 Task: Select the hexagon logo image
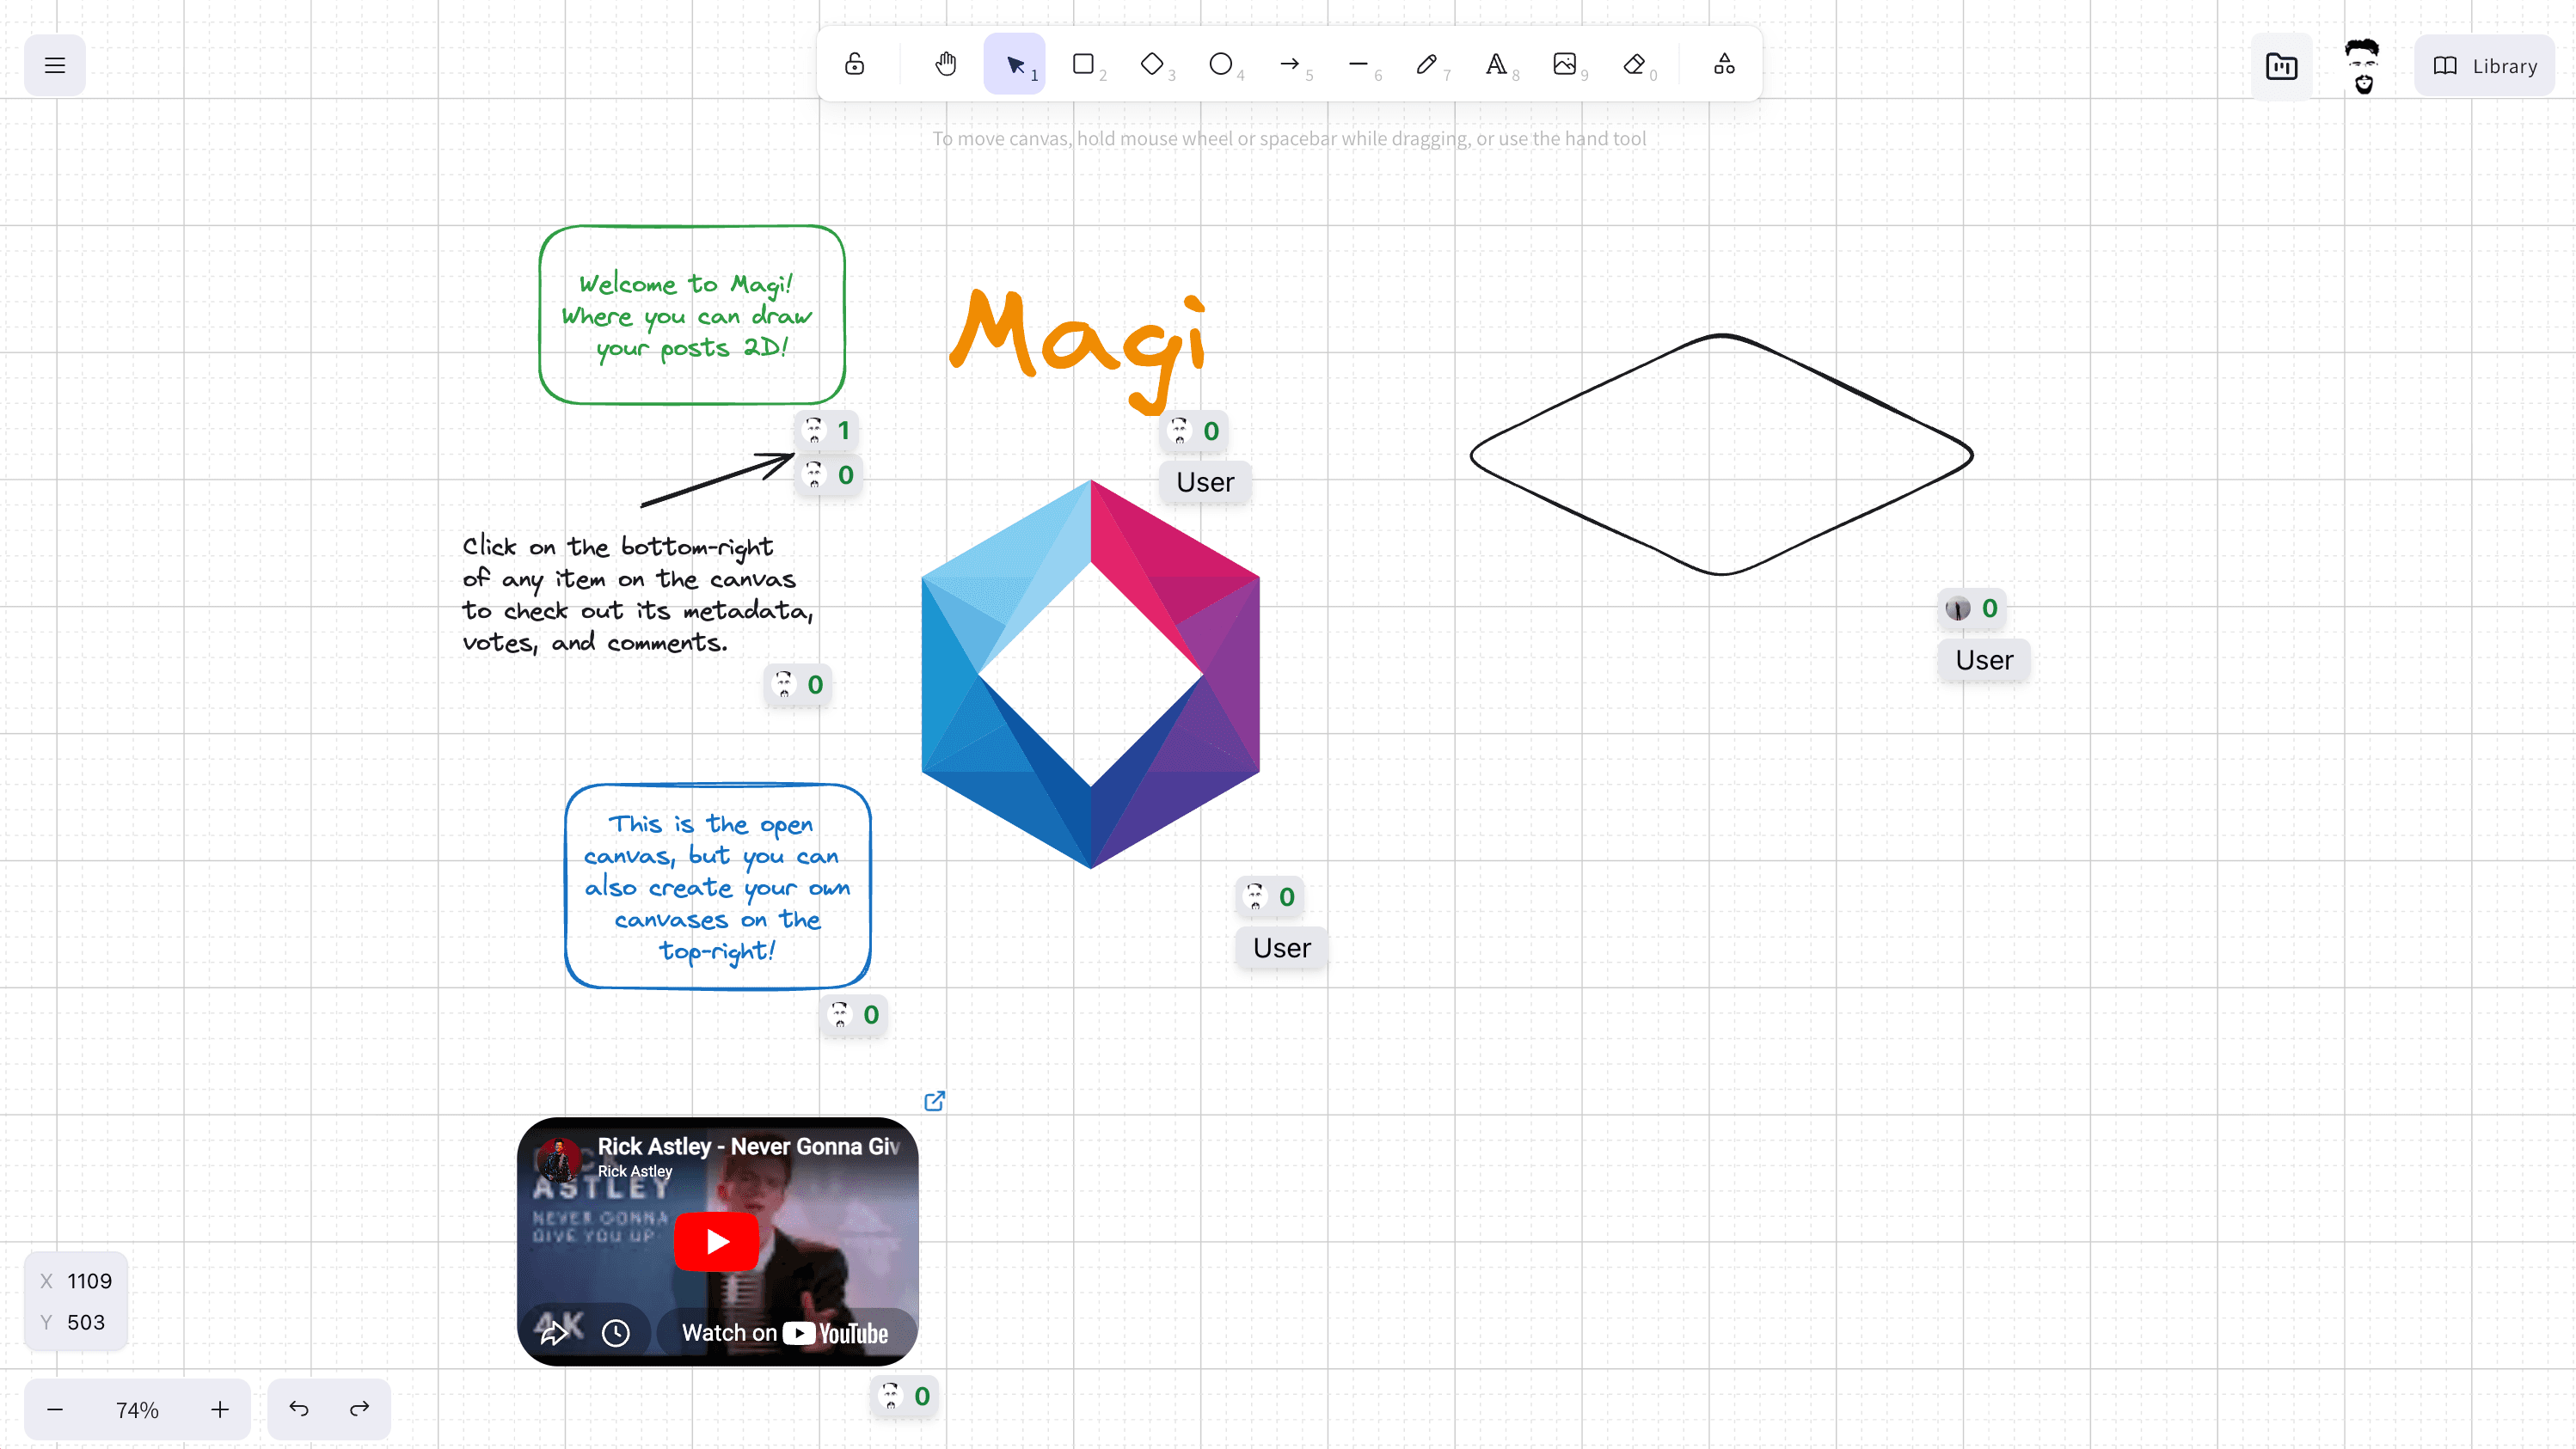(x=1090, y=675)
